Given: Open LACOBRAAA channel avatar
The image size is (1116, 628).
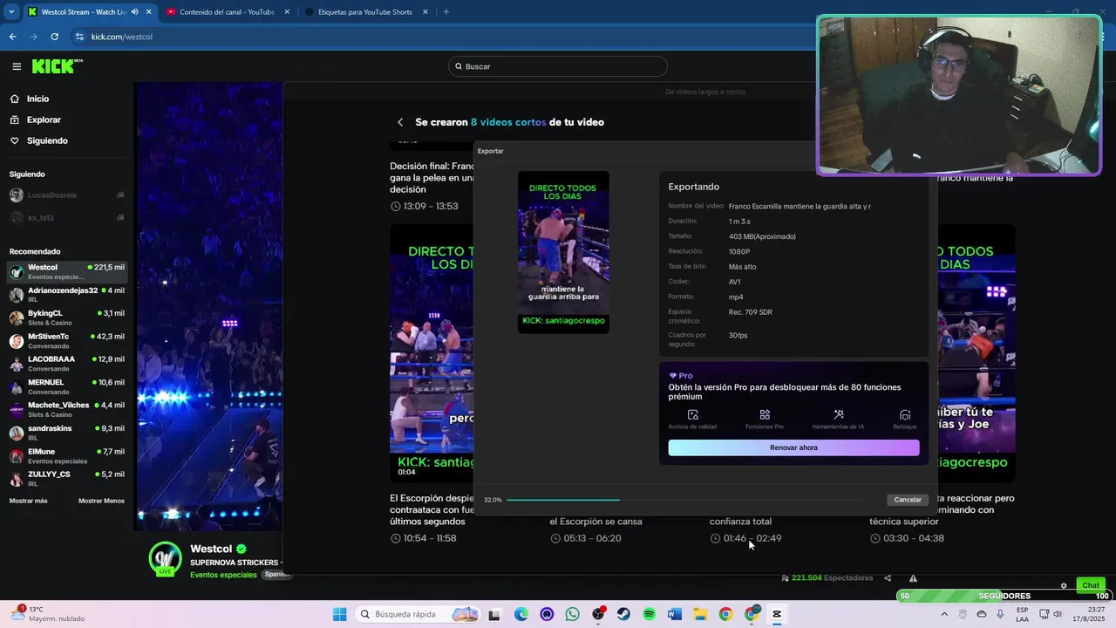Looking at the screenshot, I should pos(17,364).
